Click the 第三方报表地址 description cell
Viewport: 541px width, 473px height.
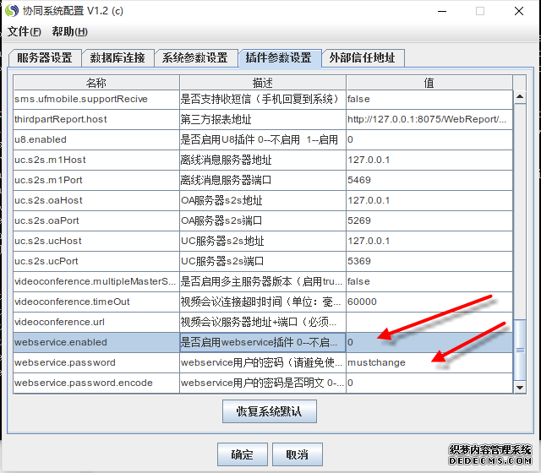coord(263,120)
